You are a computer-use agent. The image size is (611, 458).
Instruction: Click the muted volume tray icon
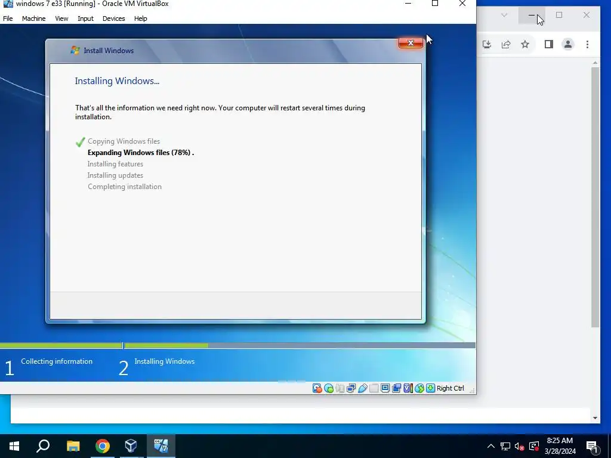[520, 446]
